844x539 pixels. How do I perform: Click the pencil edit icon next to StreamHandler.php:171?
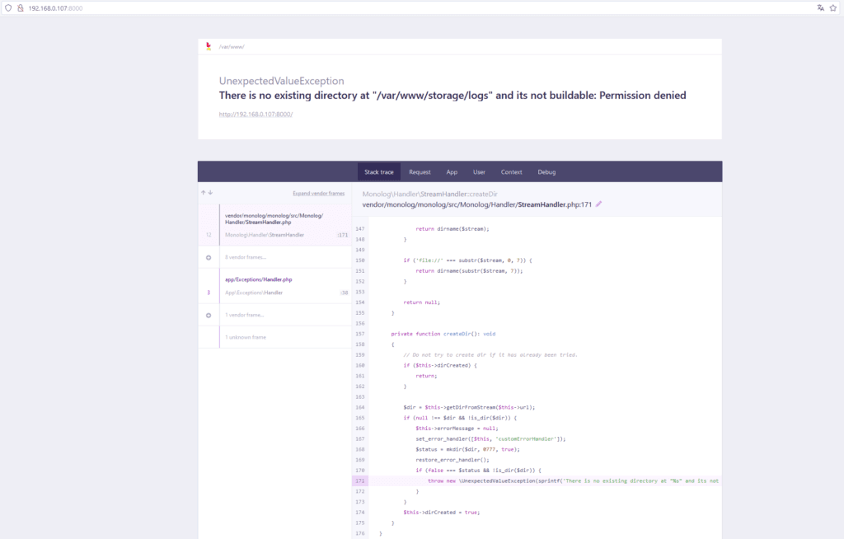coord(598,204)
